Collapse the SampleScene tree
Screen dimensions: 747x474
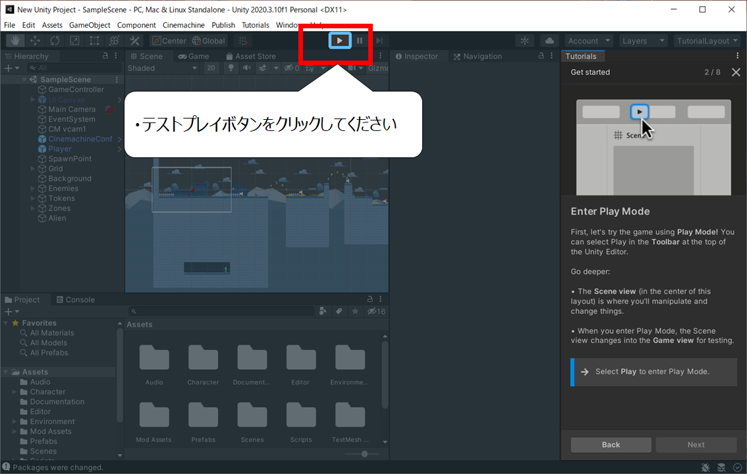pyautogui.click(x=24, y=80)
